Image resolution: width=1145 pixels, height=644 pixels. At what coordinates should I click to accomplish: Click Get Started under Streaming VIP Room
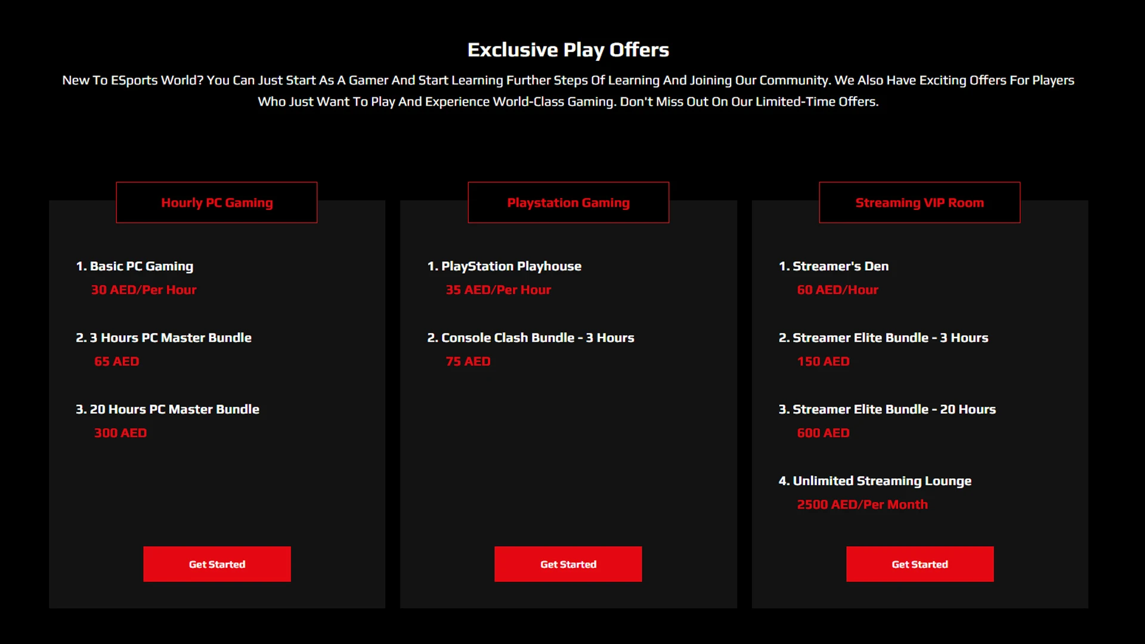(x=920, y=564)
